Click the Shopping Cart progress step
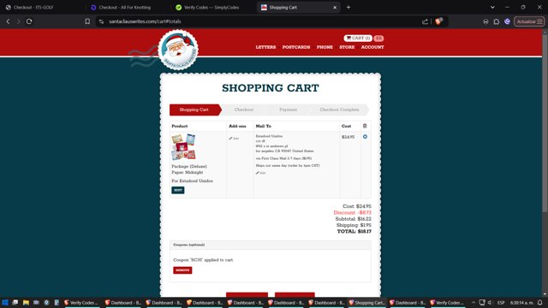Viewport: 548px width, 308px height. (195, 110)
